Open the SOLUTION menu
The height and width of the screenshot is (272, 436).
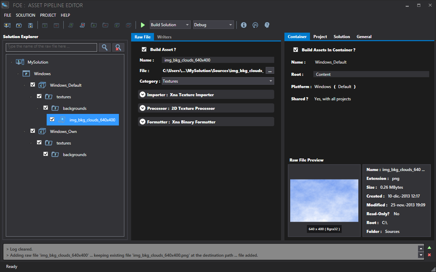coord(26,15)
